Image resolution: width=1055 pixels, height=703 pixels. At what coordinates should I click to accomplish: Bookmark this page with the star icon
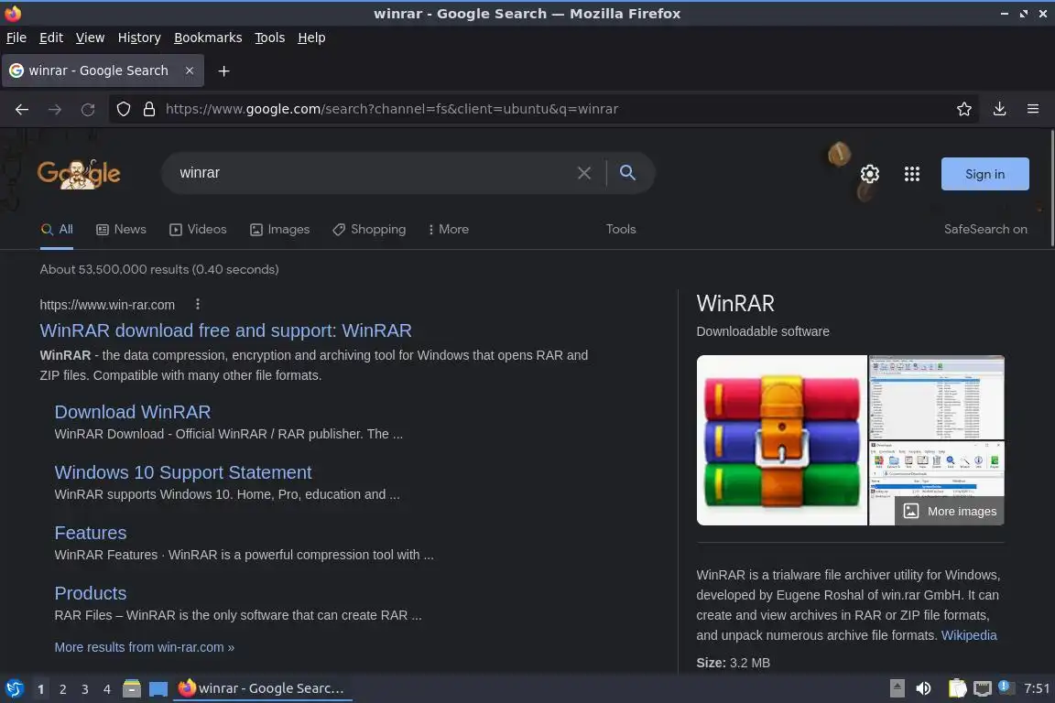click(x=964, y=109)
